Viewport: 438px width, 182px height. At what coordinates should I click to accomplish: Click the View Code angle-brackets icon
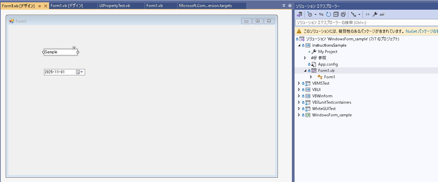coord(368,14)
